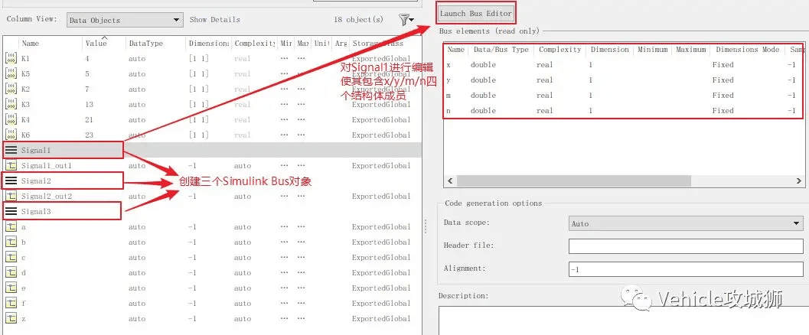This screenshot has height=335, width=809.
Task: Click the Header file input field
Action: coord(686,246)
